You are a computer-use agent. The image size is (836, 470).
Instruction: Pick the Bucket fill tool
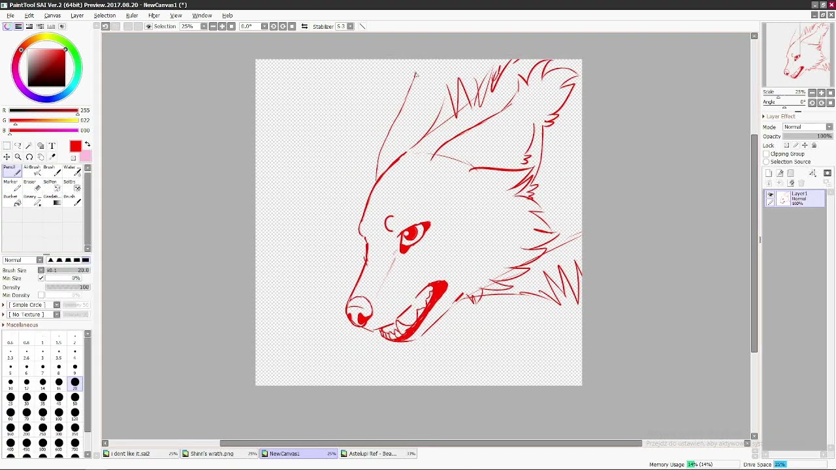pyautogui.click(x=11, y=200)
